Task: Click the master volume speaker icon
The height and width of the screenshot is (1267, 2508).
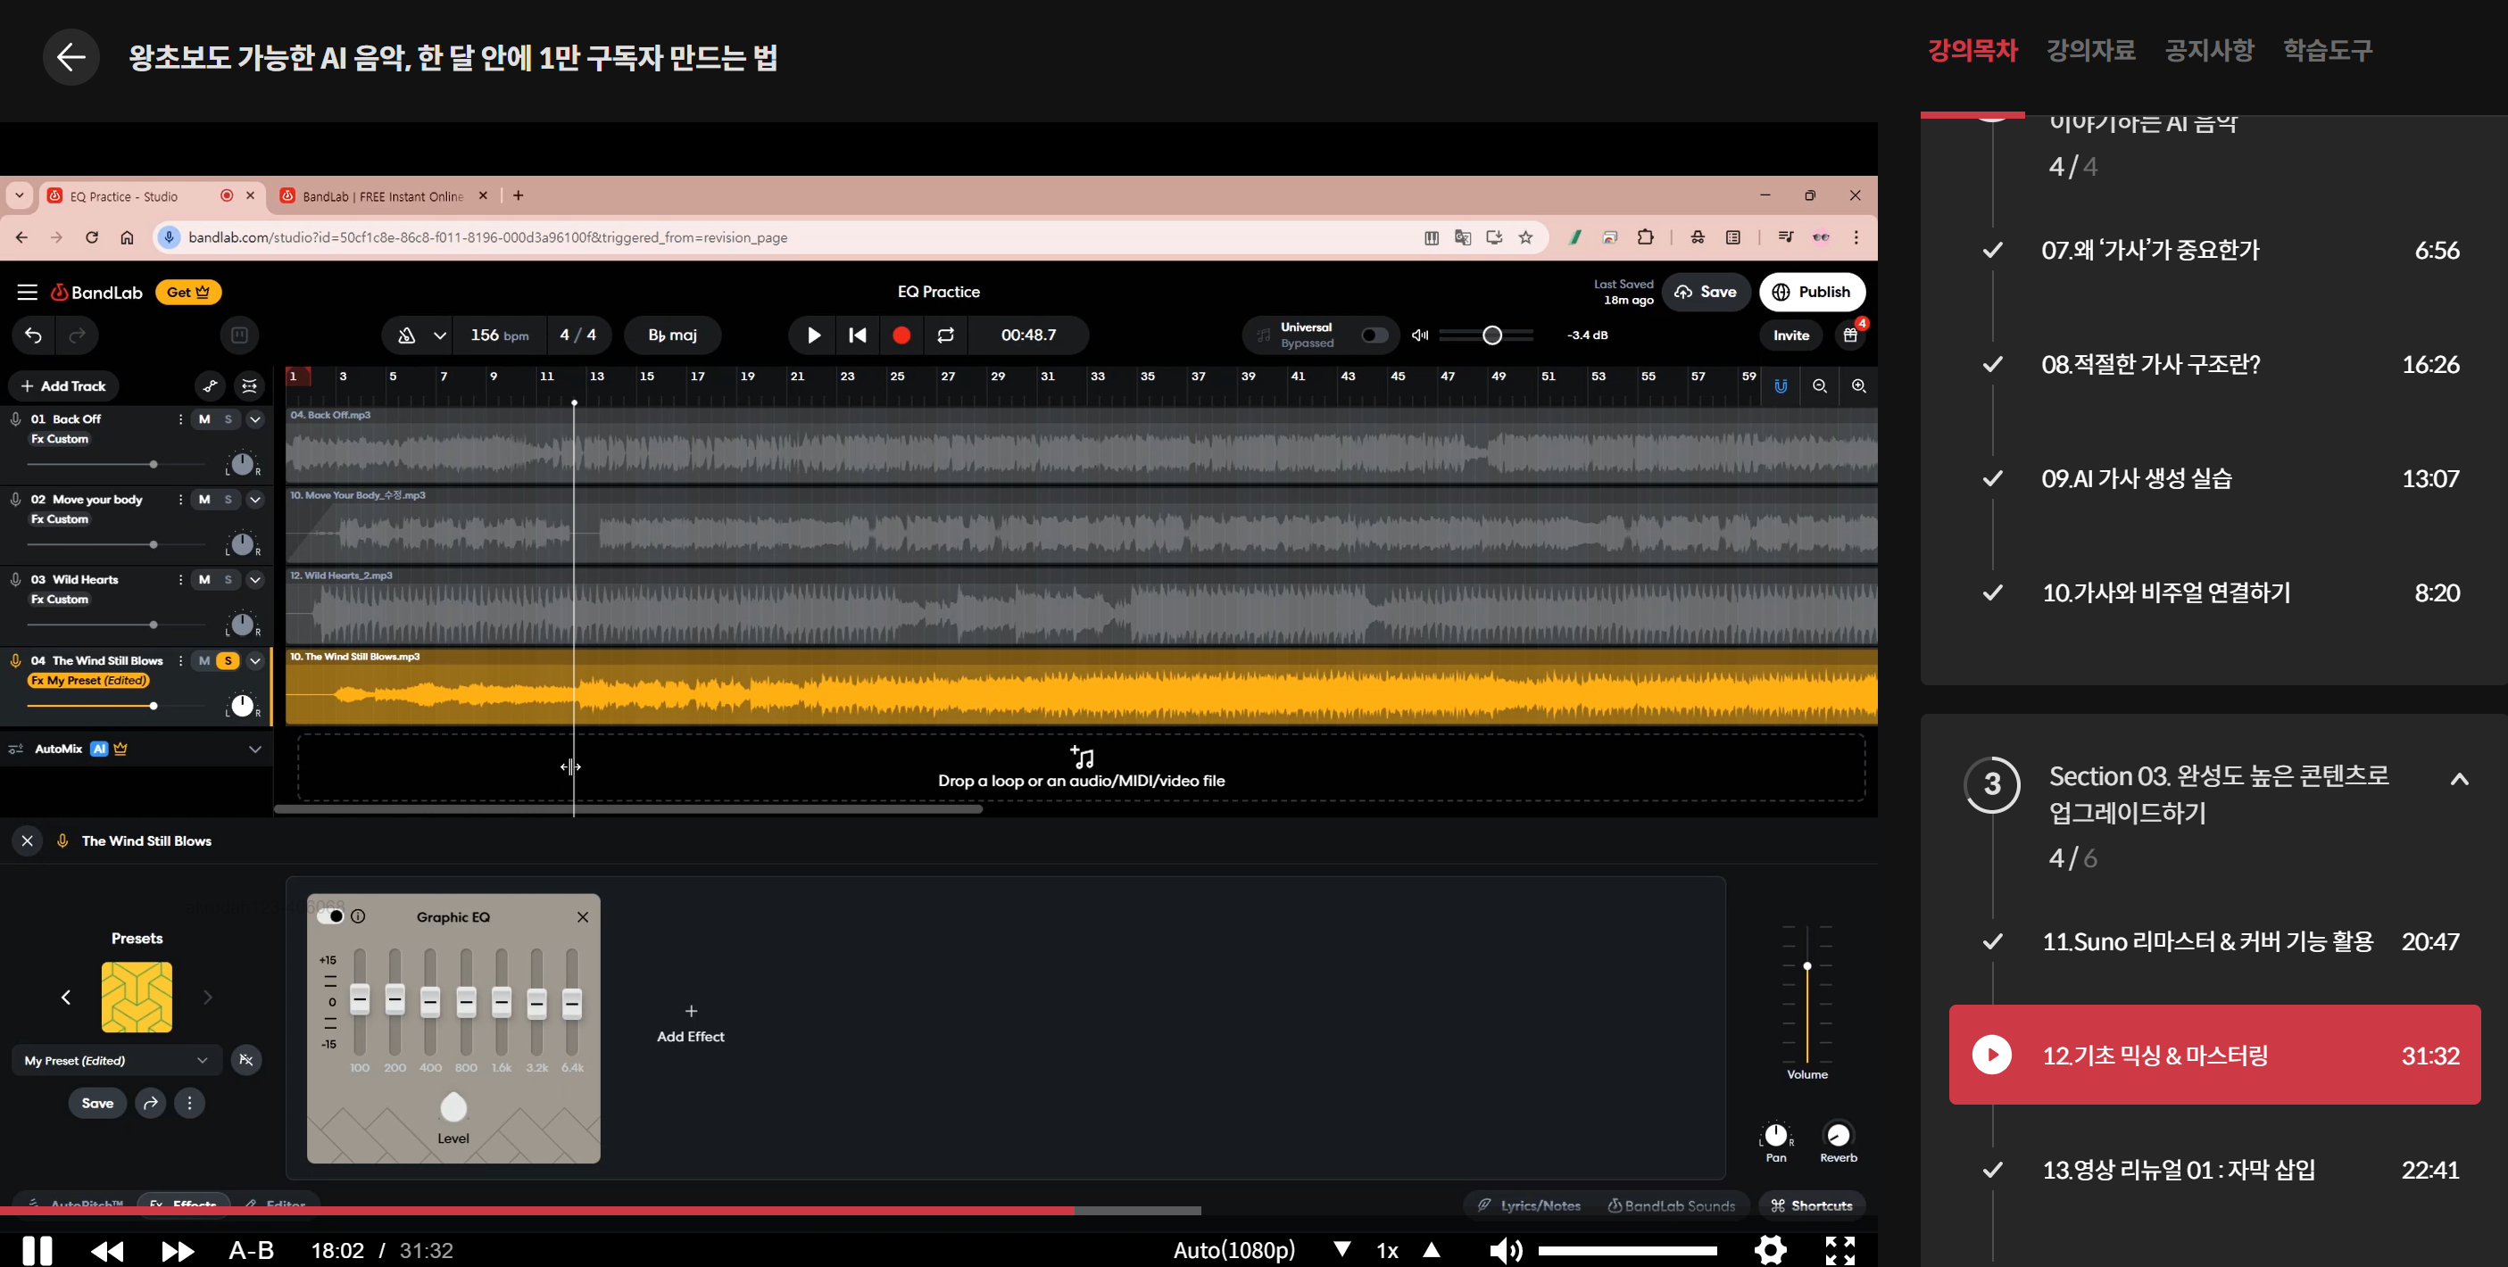Action: (1421, 335)
